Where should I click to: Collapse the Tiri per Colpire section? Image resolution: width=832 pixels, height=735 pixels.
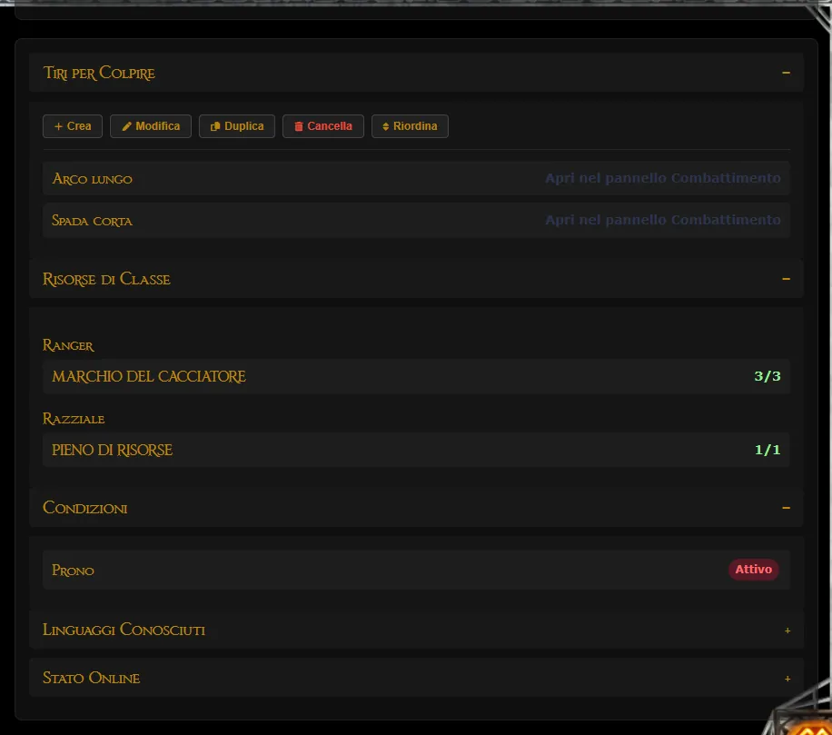pyautogui.click(x=786, y=72)
